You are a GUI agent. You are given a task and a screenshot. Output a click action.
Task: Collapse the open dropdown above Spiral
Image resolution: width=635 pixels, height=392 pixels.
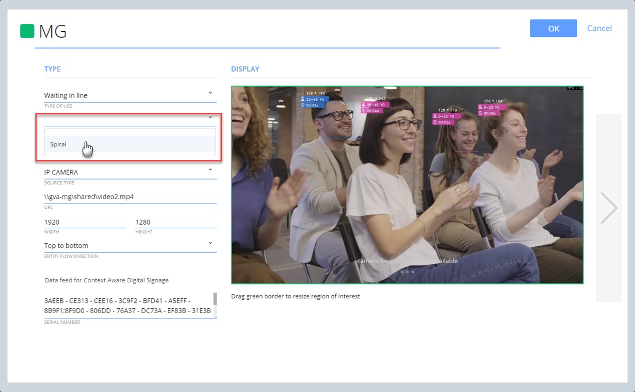coord(210,118)
